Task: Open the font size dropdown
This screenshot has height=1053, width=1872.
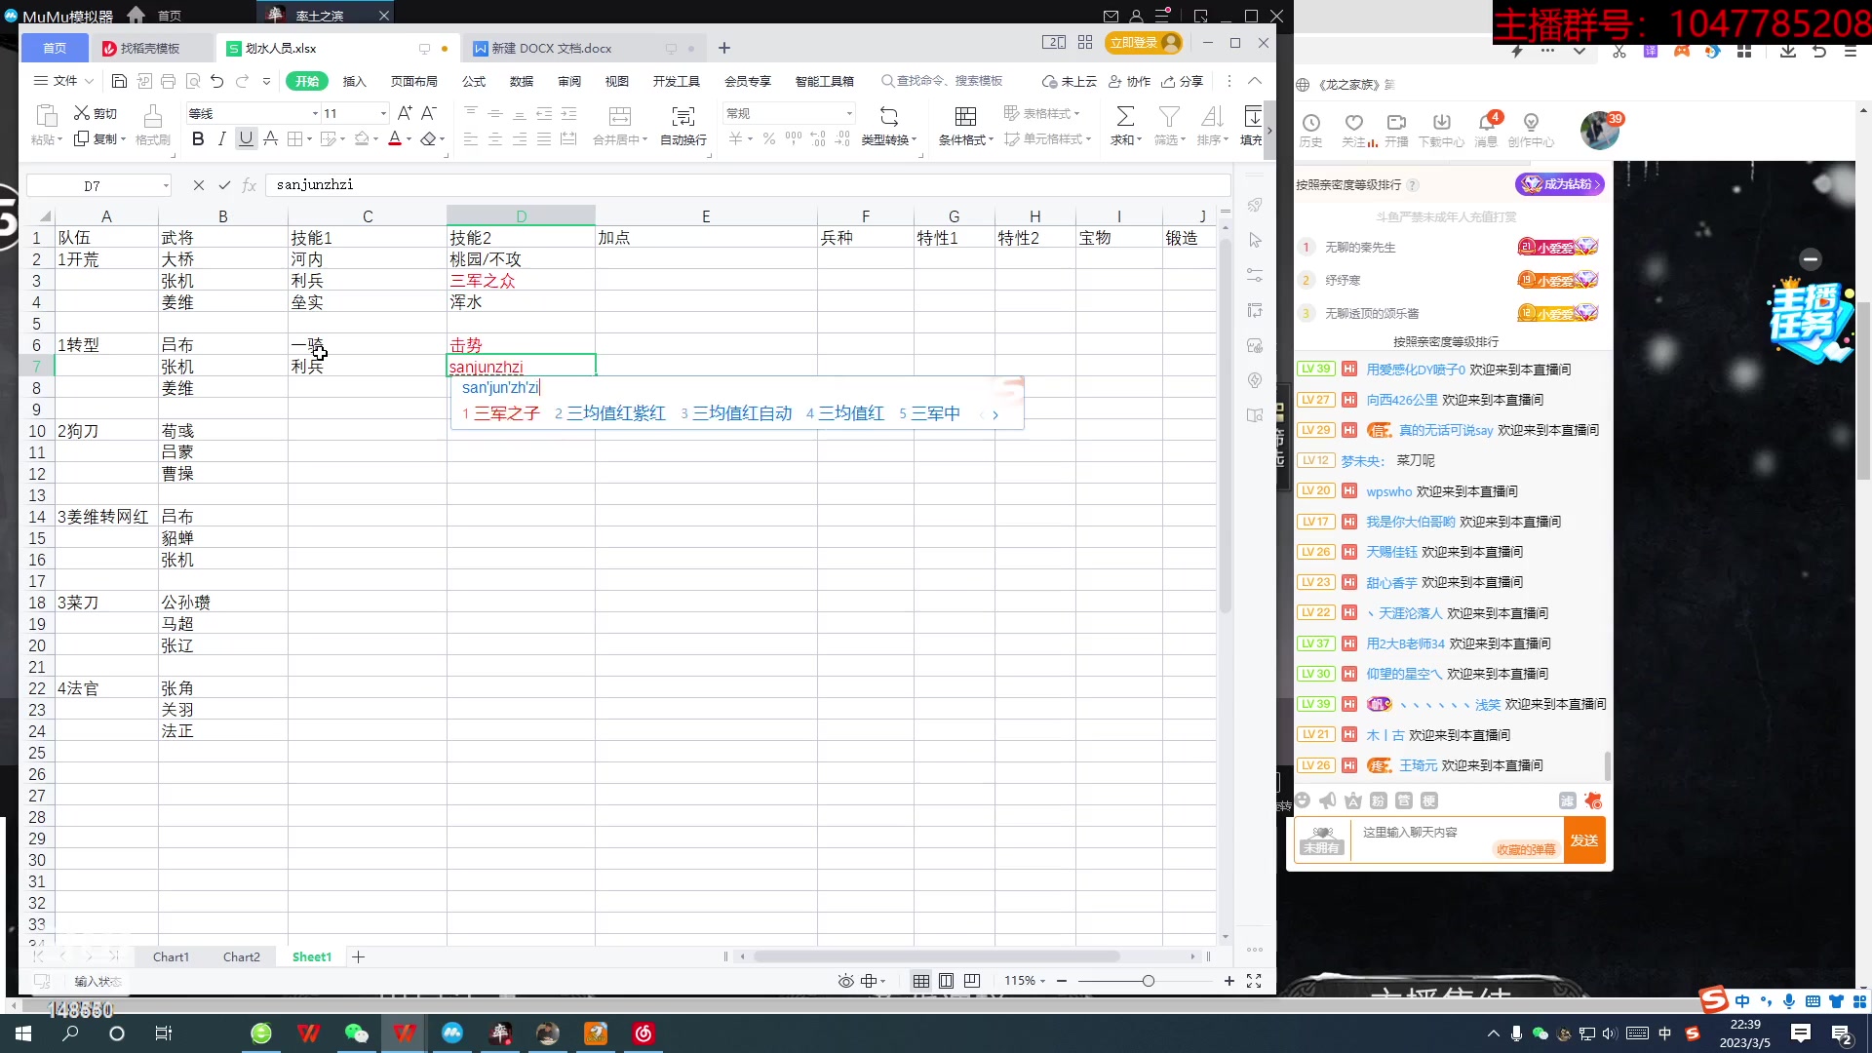Action: (383, 114)
